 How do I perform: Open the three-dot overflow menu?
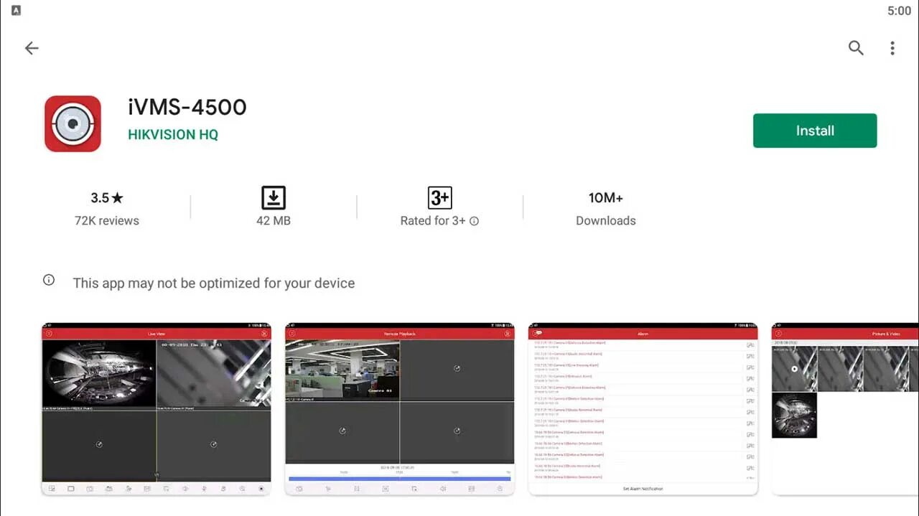click(x=892, y=48)
